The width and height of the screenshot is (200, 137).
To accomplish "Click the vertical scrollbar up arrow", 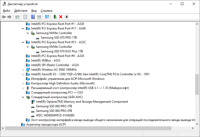I will [197, 24].
